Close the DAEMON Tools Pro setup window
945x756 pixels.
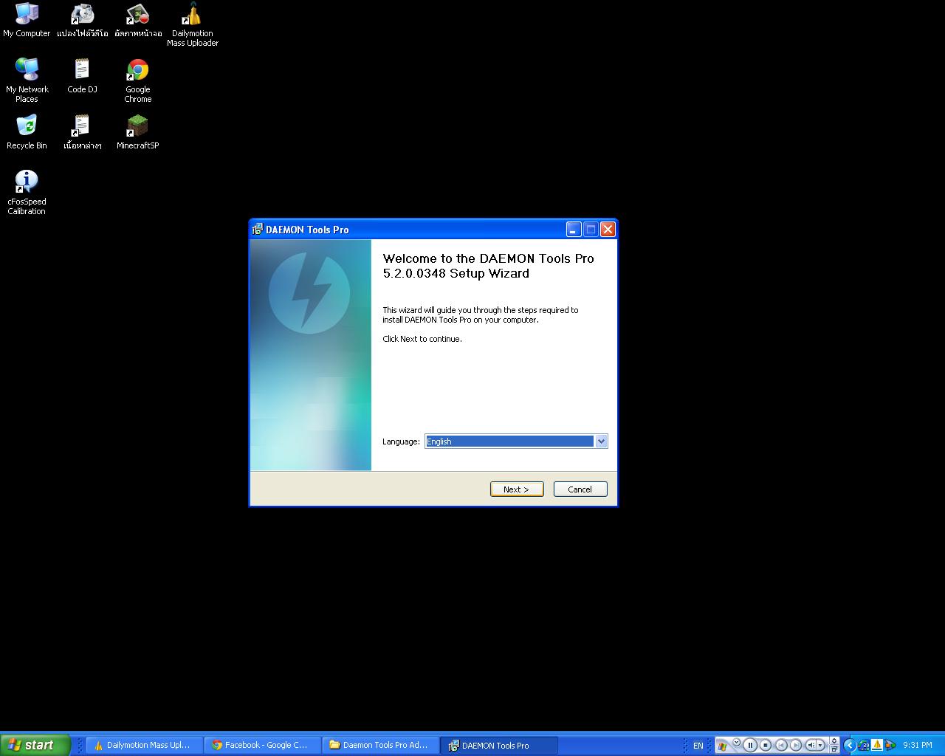[608, 230]
